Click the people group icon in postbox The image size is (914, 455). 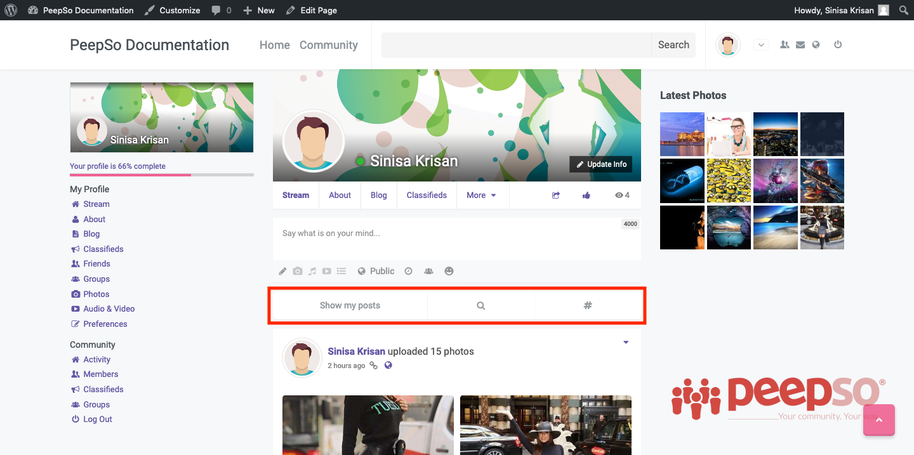pos(429,271)
